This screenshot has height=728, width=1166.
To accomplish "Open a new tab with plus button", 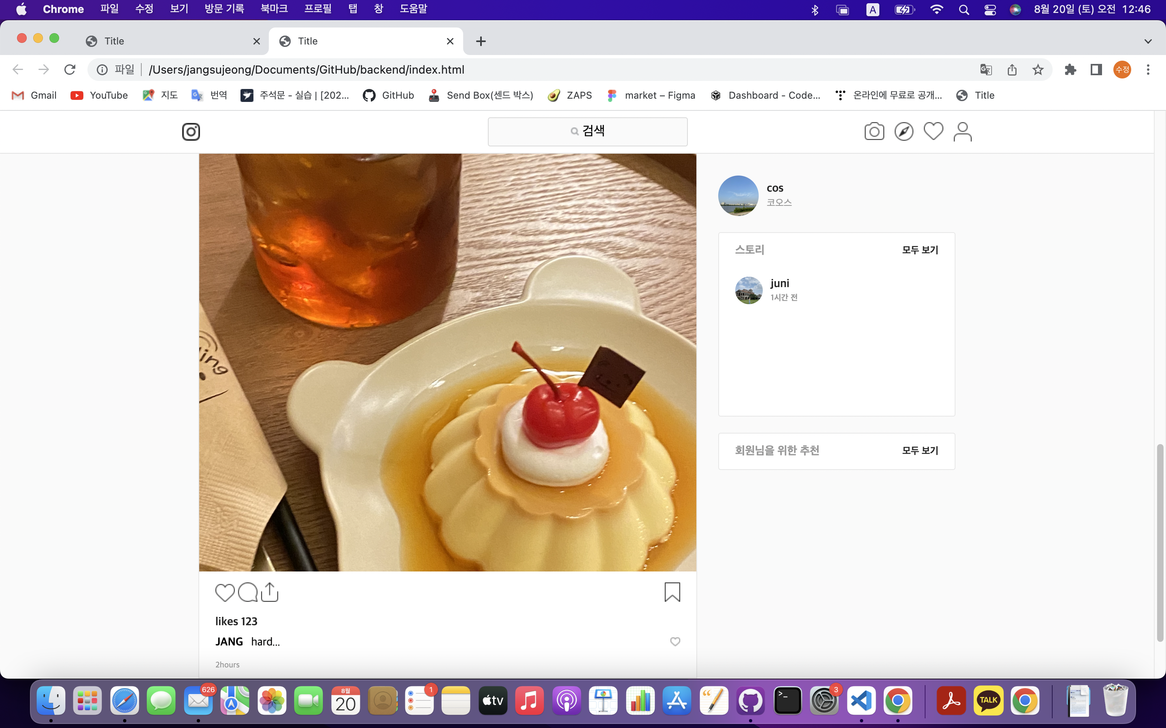I will pyautogui.click(x=481, y=41).
